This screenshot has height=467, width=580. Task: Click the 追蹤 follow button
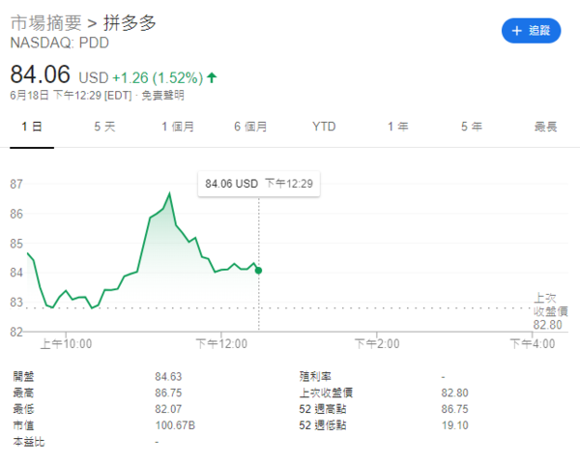[531, 31]
